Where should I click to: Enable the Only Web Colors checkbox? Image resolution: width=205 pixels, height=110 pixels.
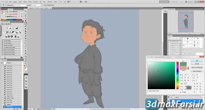click(x=148, y=91)
